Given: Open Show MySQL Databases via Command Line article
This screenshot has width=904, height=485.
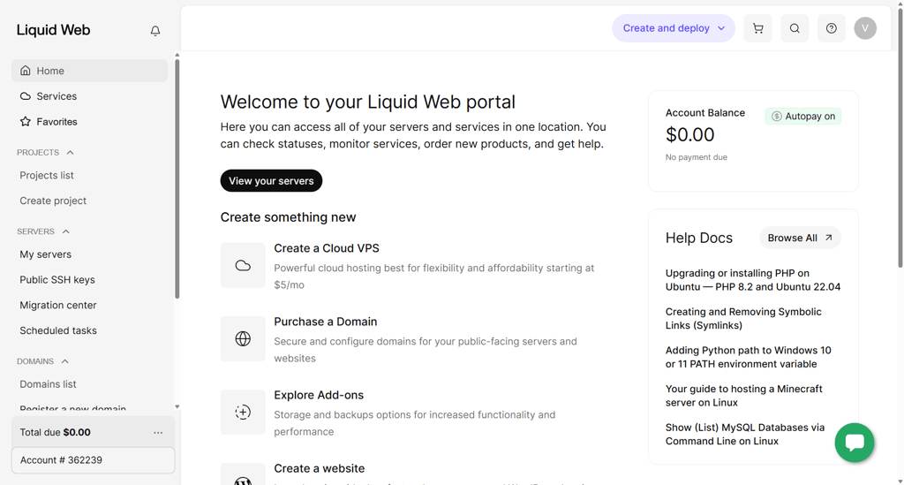Looking at the screenshot, I should pos(745,435).
